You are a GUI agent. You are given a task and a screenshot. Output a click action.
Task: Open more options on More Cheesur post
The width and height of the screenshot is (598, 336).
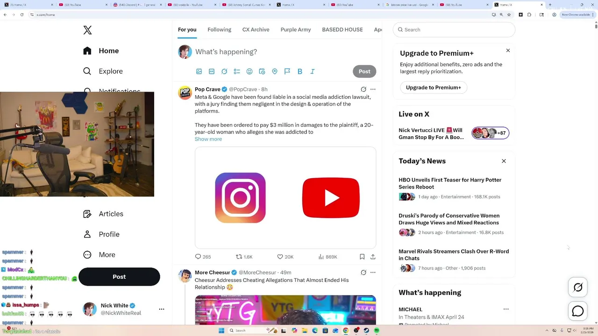coord(373,273)
